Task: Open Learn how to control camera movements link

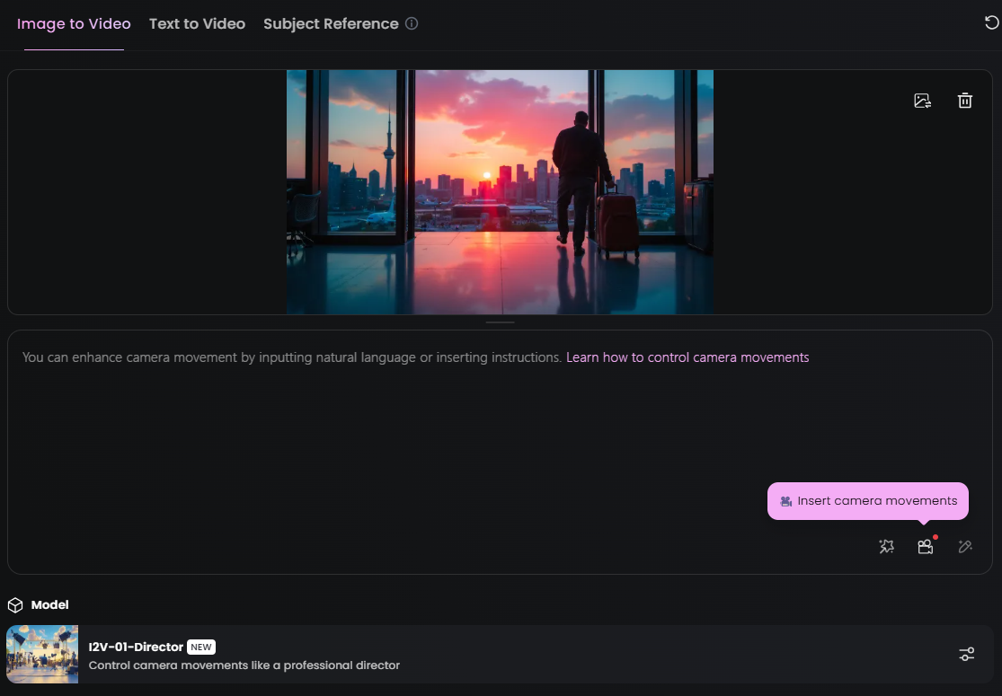Action: [x=687, y=357]
